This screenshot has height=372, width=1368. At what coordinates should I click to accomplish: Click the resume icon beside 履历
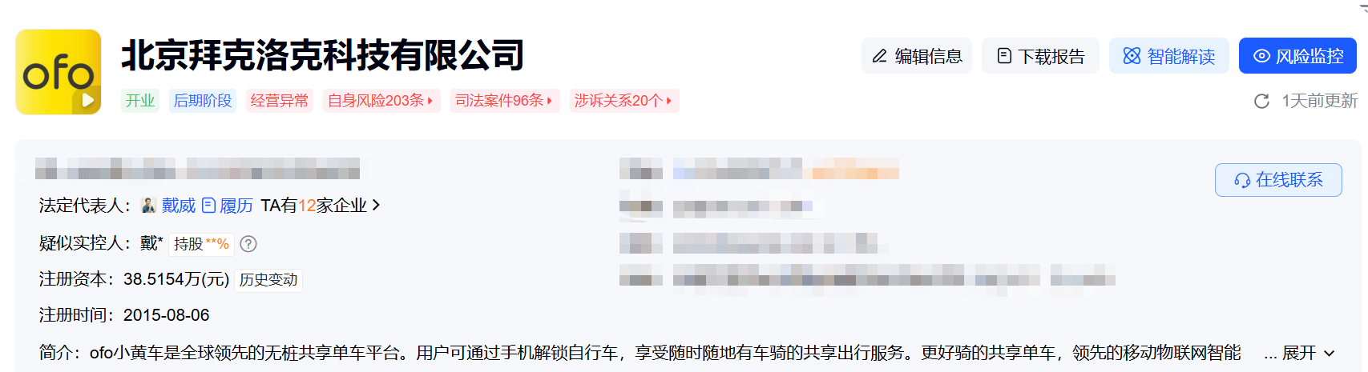coord(208,206)
